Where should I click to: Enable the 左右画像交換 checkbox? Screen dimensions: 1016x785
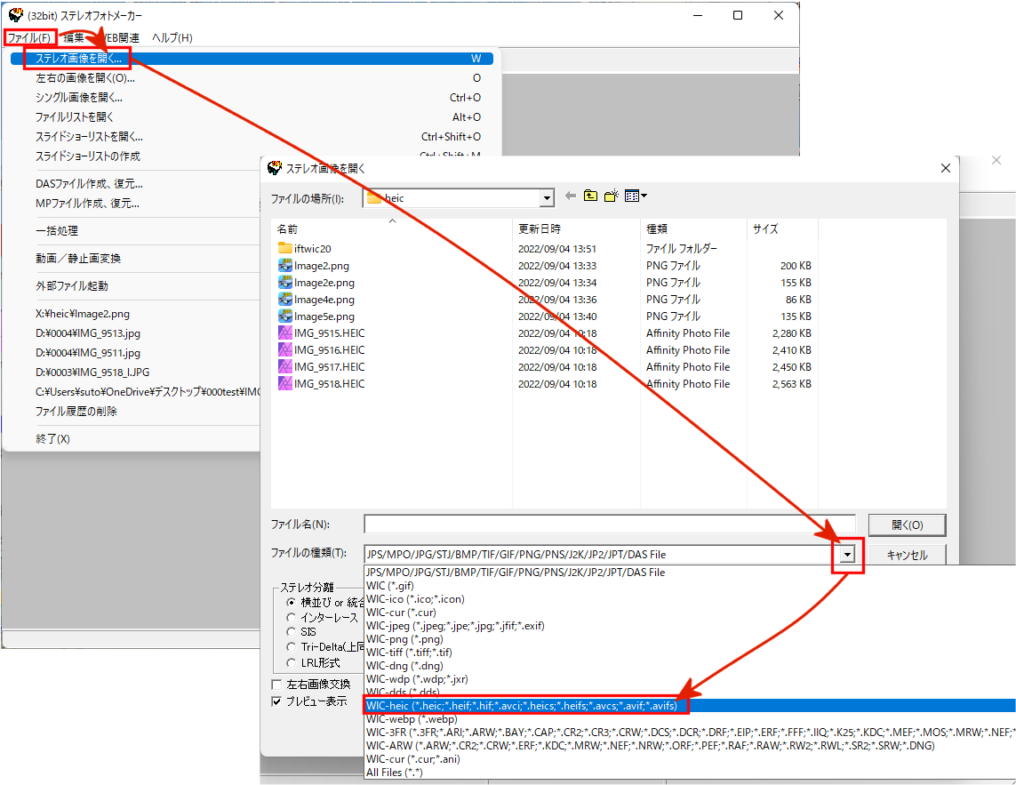click(277, 685)
